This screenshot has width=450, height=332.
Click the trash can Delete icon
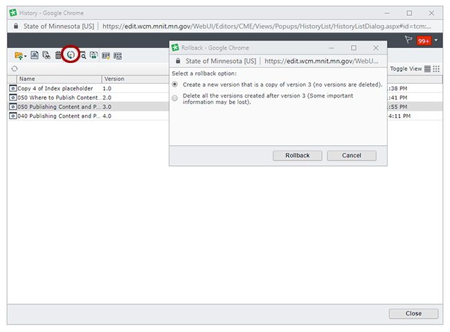58,55
